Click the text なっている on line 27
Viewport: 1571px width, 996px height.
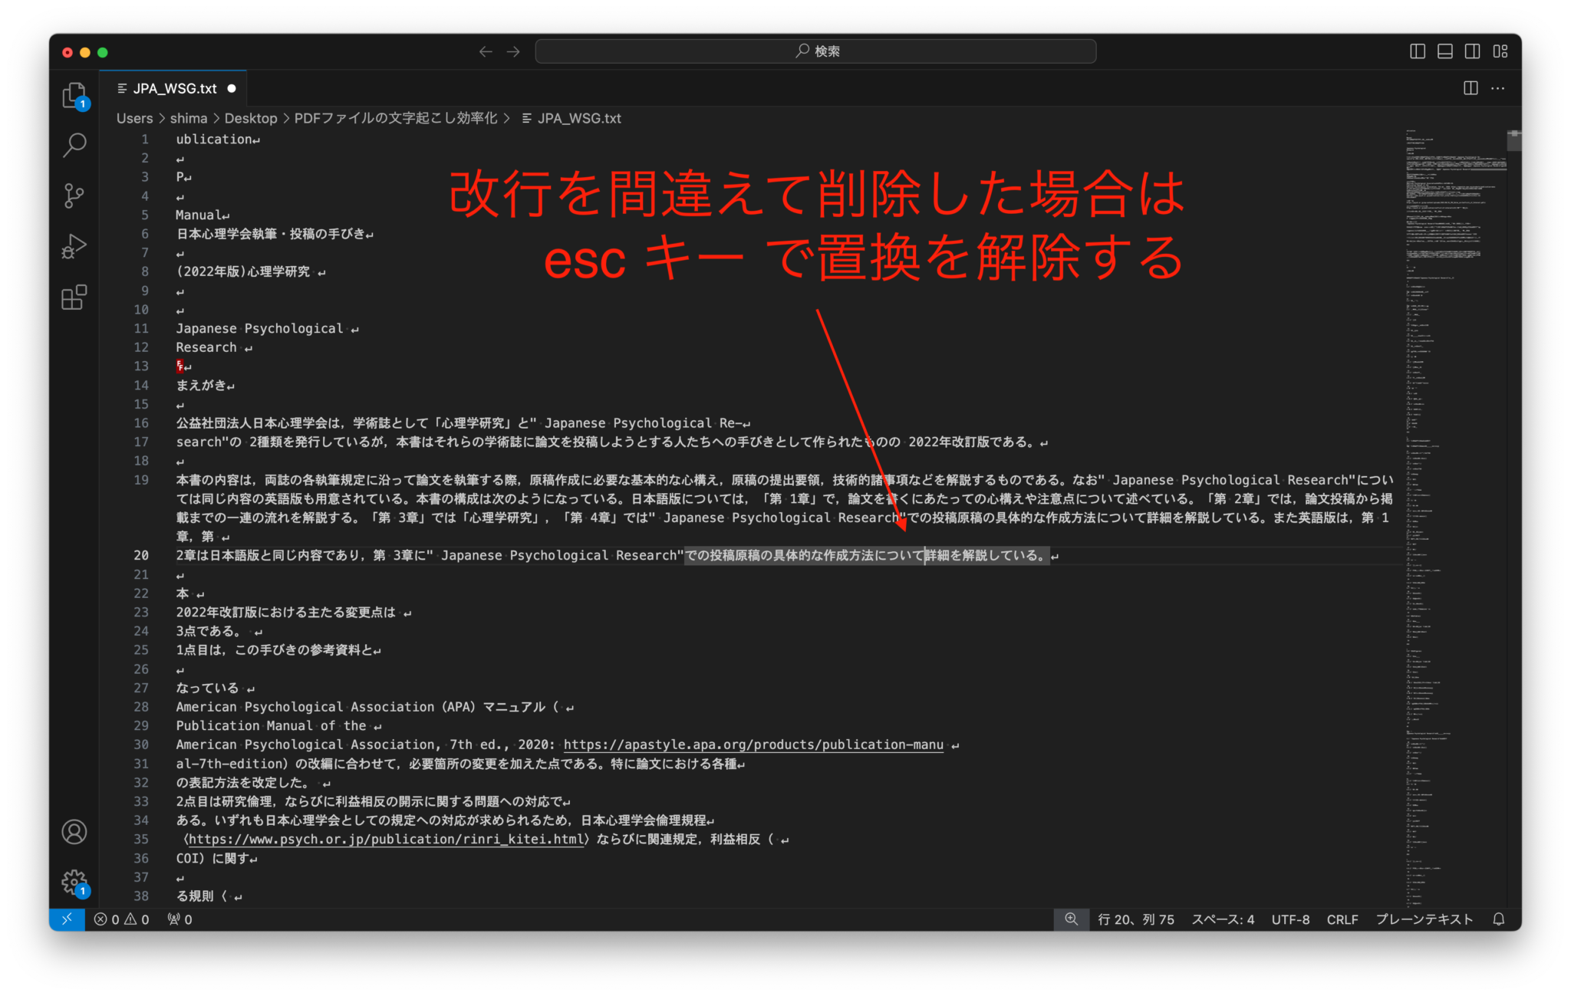[x=207, y=688]
